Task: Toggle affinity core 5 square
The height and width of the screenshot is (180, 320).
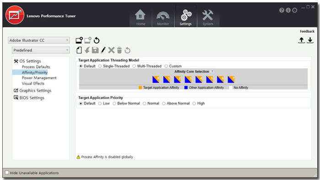Action: (x=209, y=80)
